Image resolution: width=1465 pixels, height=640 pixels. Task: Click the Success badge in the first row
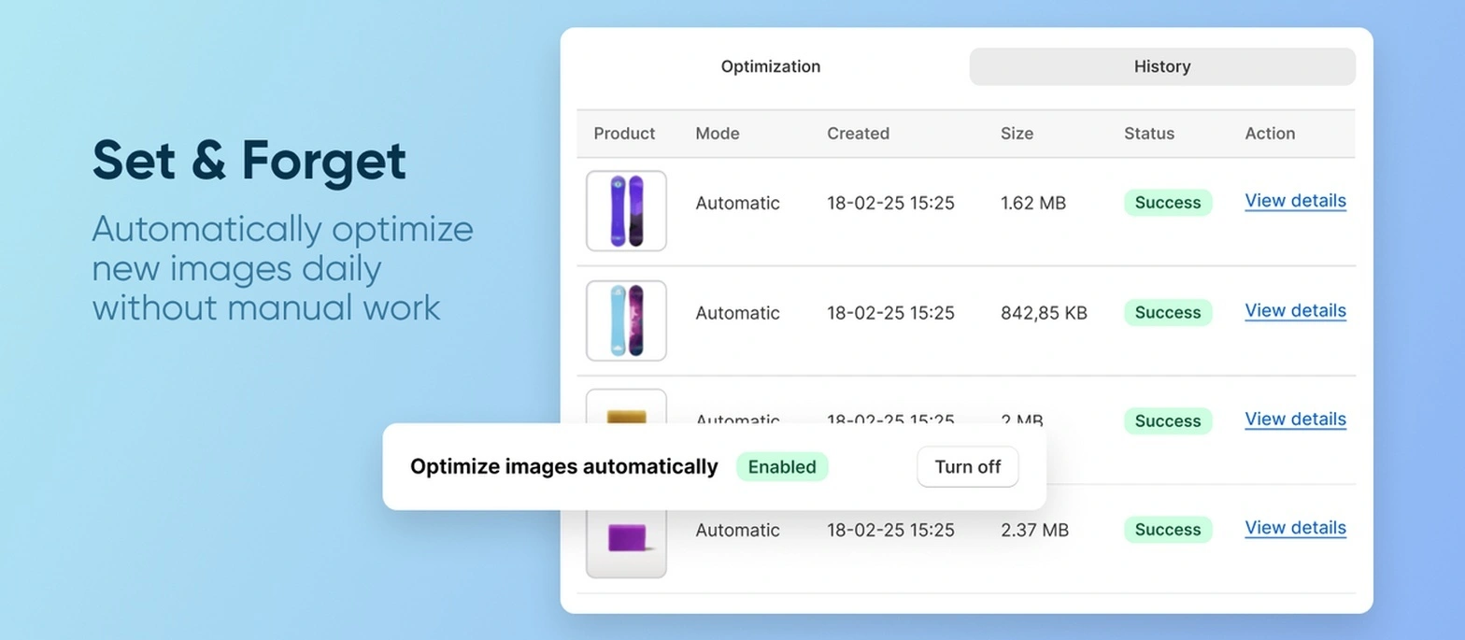(x=1167, y=203)
